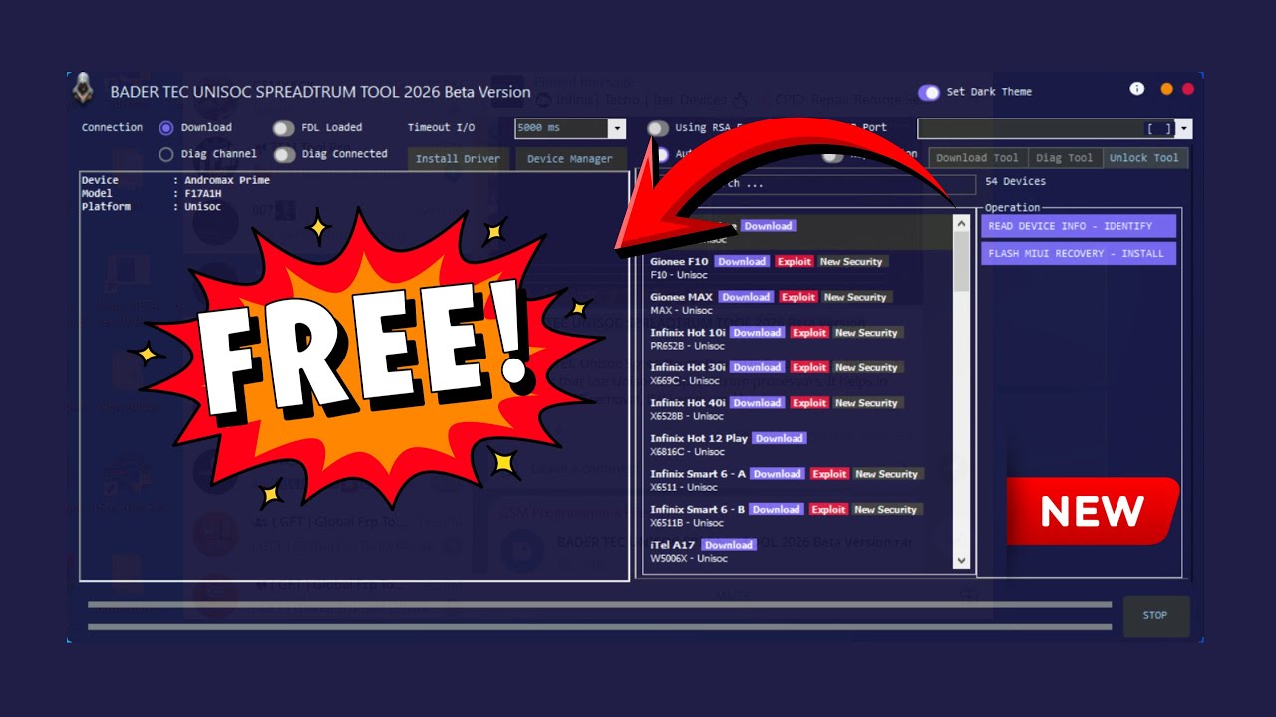Switch to the Unlock Tool tab

[x=1144, y=158]
